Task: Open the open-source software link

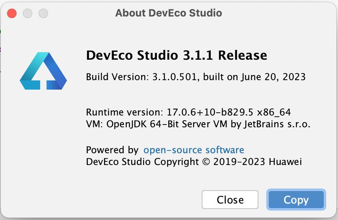Action: pos(193,150)
